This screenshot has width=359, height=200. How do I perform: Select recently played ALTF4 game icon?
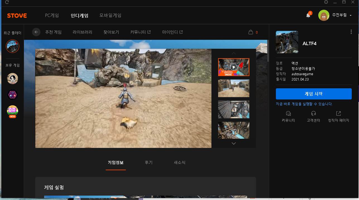13,46
